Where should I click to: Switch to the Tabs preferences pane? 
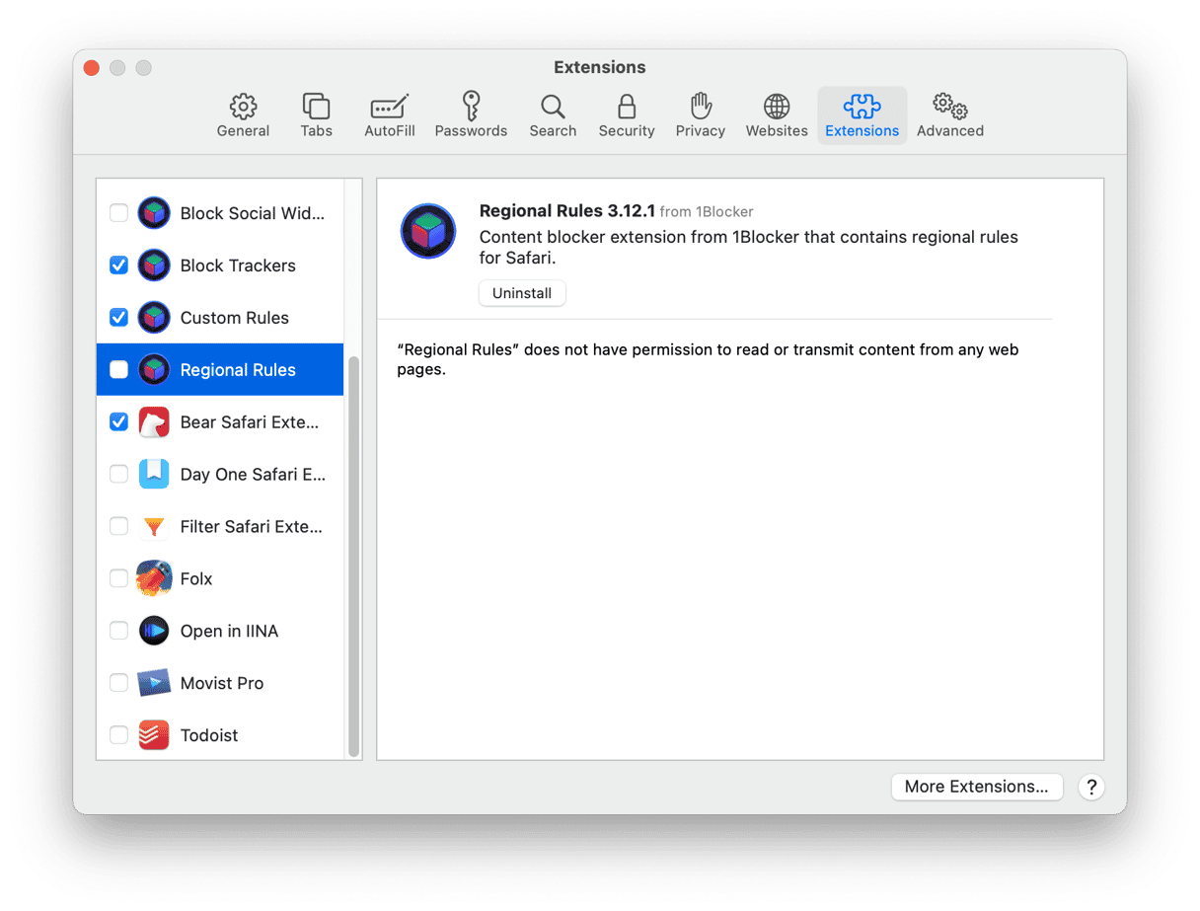[316, 115]
